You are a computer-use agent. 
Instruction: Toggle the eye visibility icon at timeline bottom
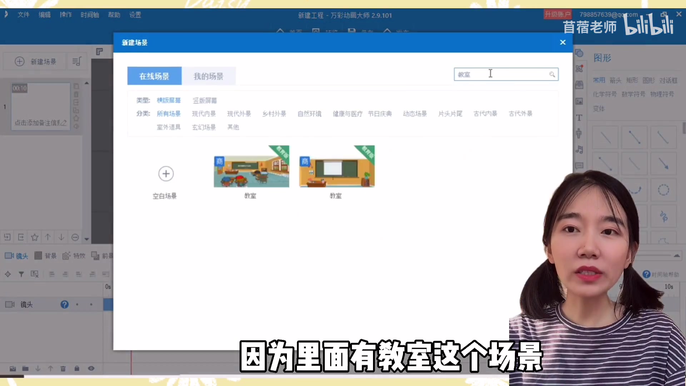point(91,368)
